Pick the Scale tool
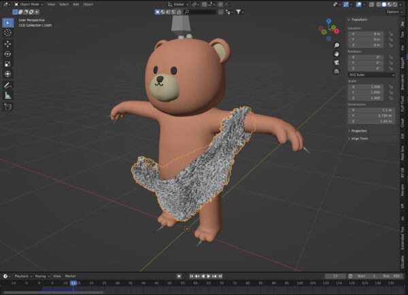The width and height of the screenshot is (408, 295). [x=7, y=63]
